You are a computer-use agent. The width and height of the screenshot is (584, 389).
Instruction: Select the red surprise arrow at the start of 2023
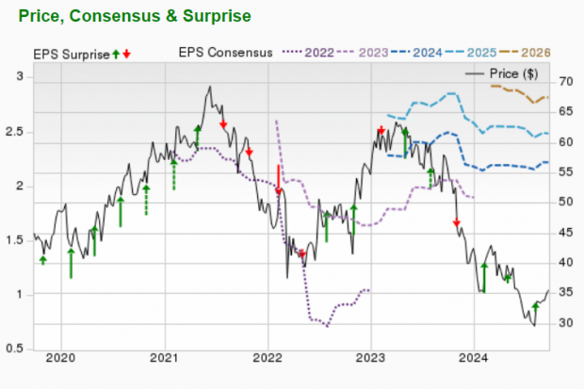pos(381,131)
